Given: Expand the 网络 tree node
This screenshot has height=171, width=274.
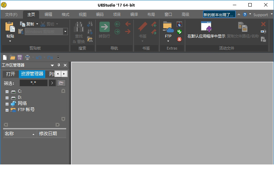Looking at the screenshot, I should click(7, 104).
